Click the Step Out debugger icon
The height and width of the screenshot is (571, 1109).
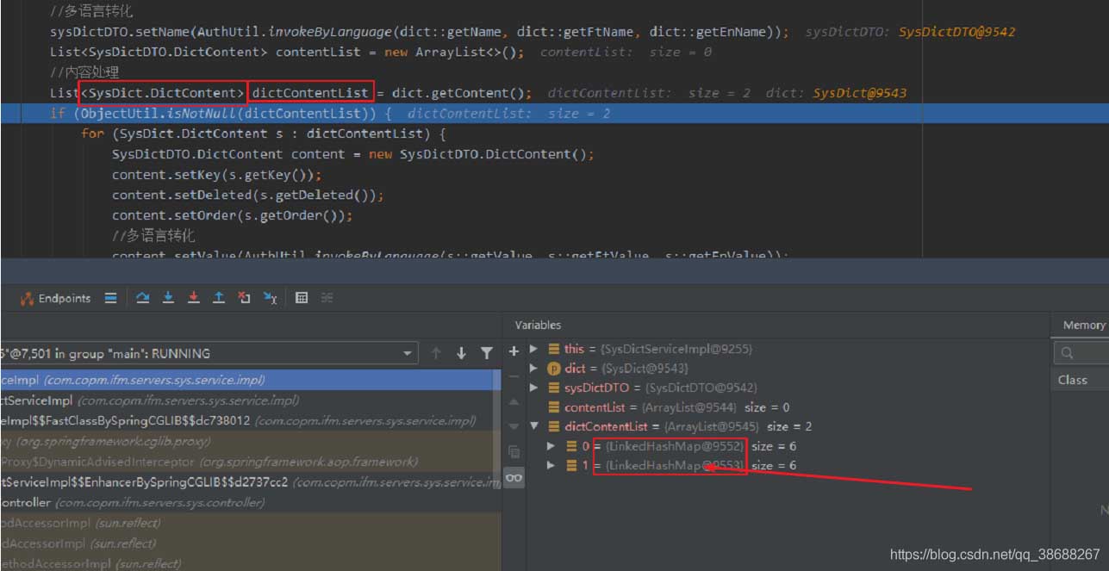pos(219,298)
